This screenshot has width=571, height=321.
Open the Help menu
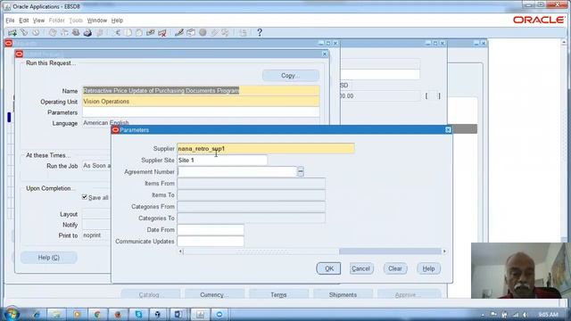[117, 21]
